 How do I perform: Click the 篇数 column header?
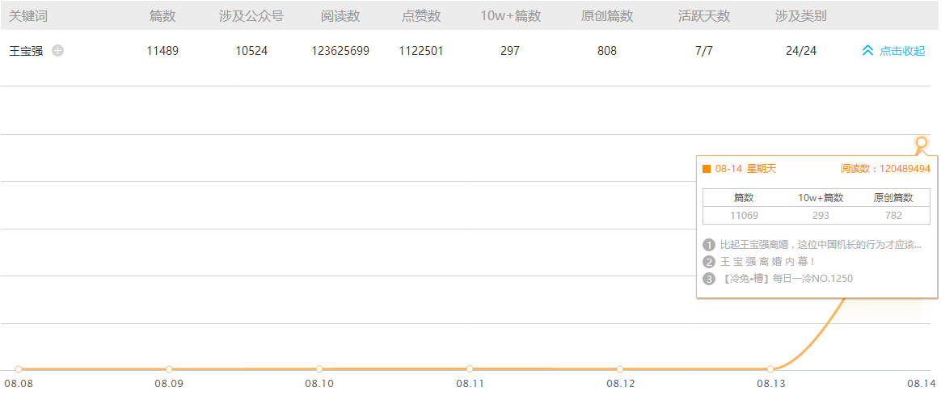pos(162,16)
